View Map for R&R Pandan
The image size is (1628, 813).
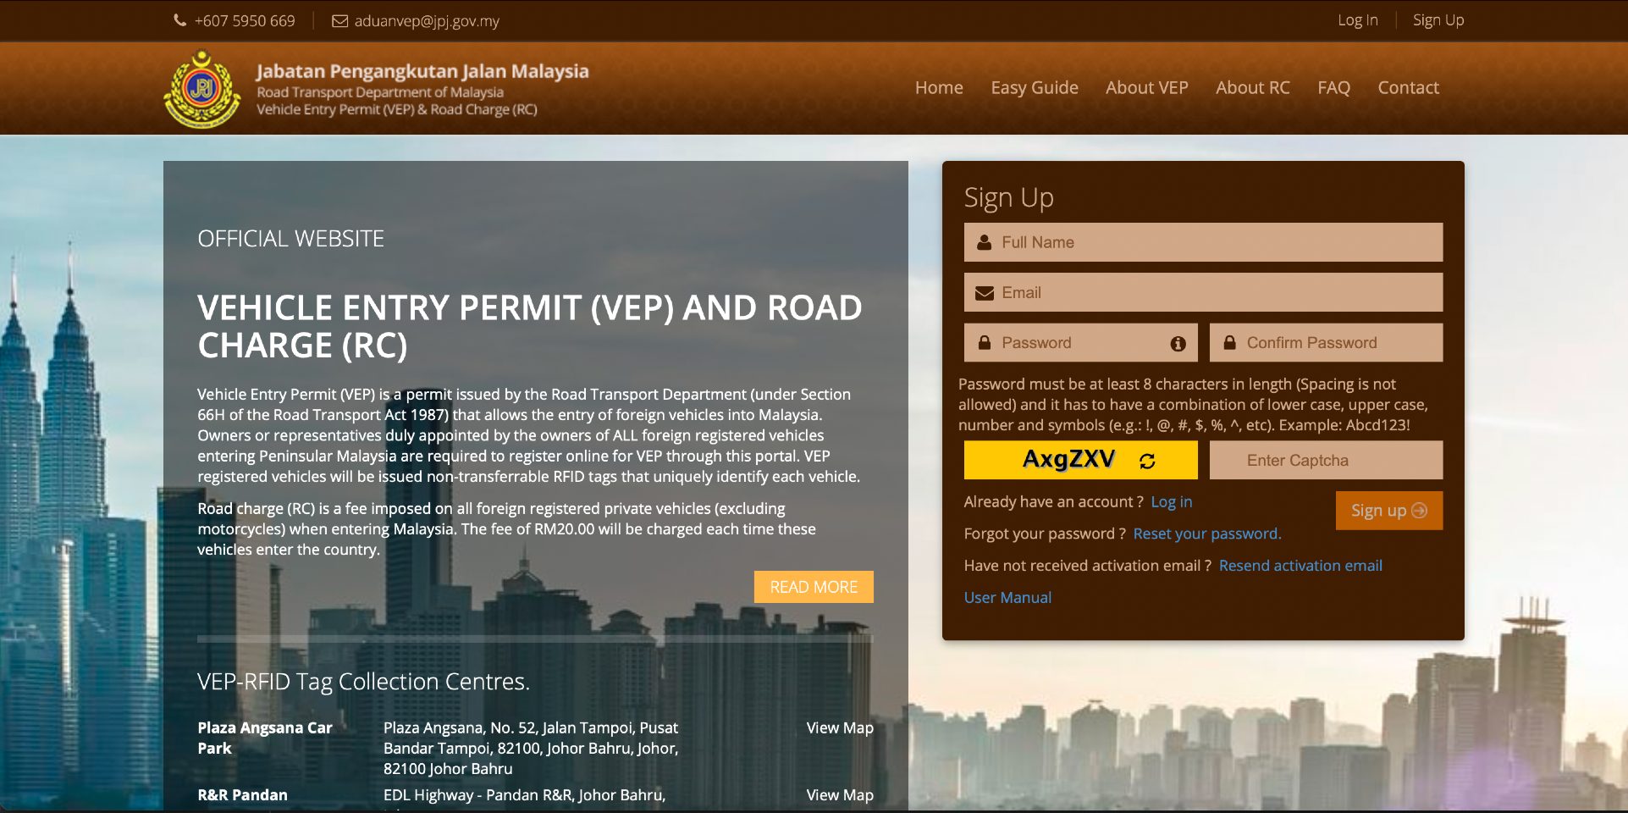840,795
